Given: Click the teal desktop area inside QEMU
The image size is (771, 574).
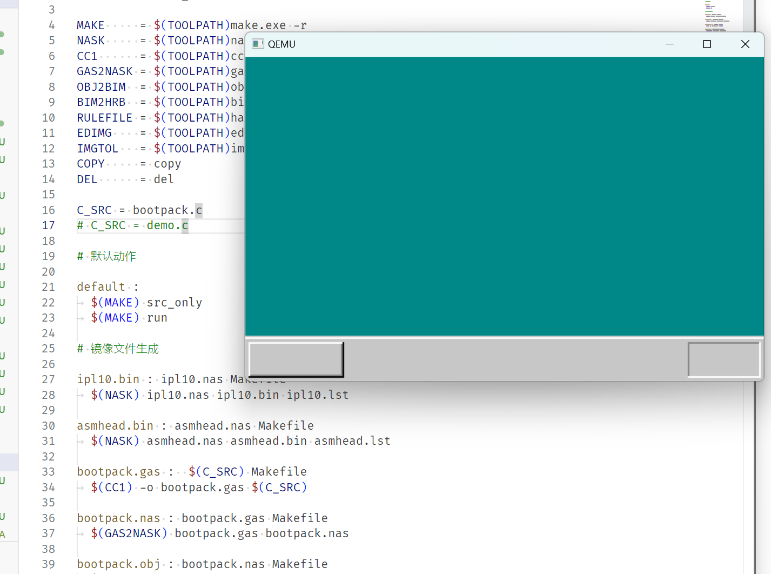Looking at the screenshot, I should coord(504,196).
